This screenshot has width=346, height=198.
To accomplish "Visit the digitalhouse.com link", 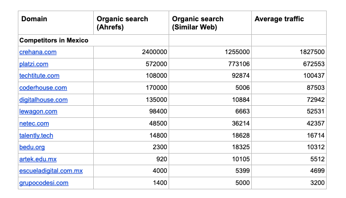I will point(43,99).
